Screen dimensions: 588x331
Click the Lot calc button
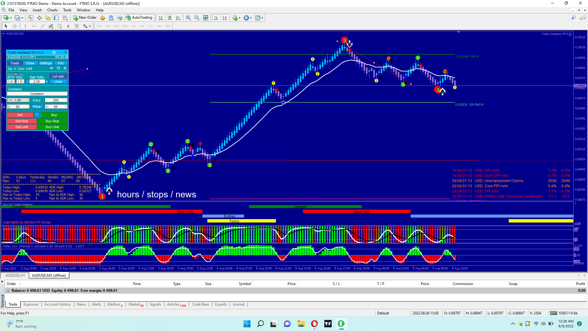point(58,76)
